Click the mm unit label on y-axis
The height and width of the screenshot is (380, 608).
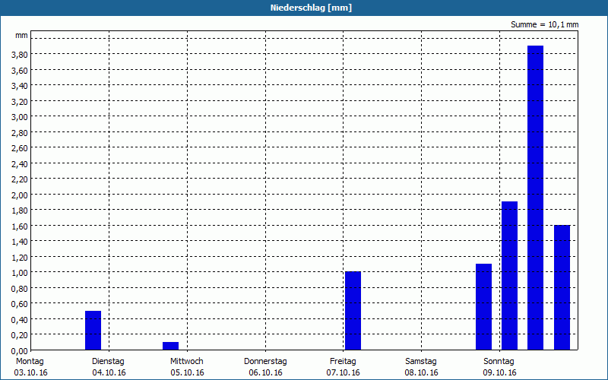(21, 35)
